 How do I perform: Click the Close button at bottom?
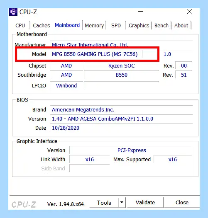pos(182,203)
